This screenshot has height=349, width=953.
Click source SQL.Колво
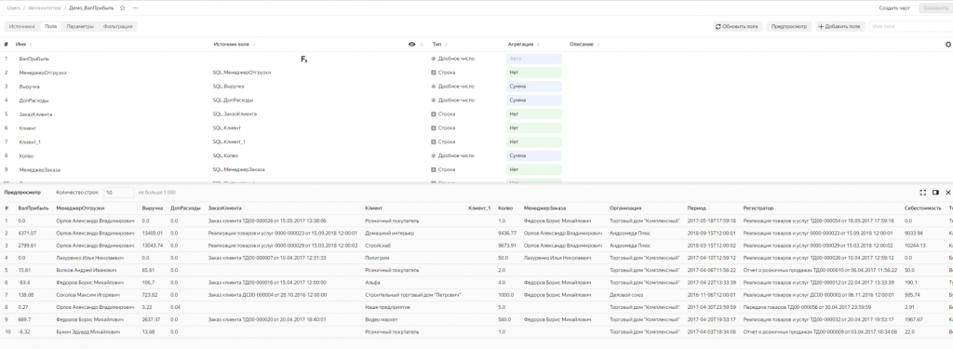coord(225,155)
